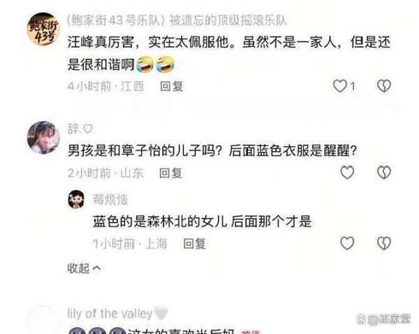Open 鲍家街43号乐队 username link

[x=177, y=21]
